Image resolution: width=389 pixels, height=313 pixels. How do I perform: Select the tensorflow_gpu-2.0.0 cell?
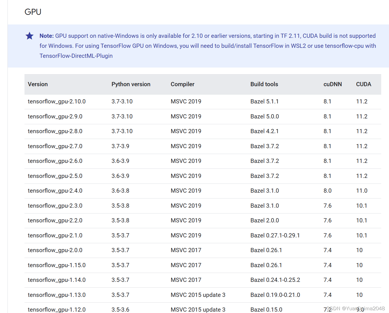[55, 250]
